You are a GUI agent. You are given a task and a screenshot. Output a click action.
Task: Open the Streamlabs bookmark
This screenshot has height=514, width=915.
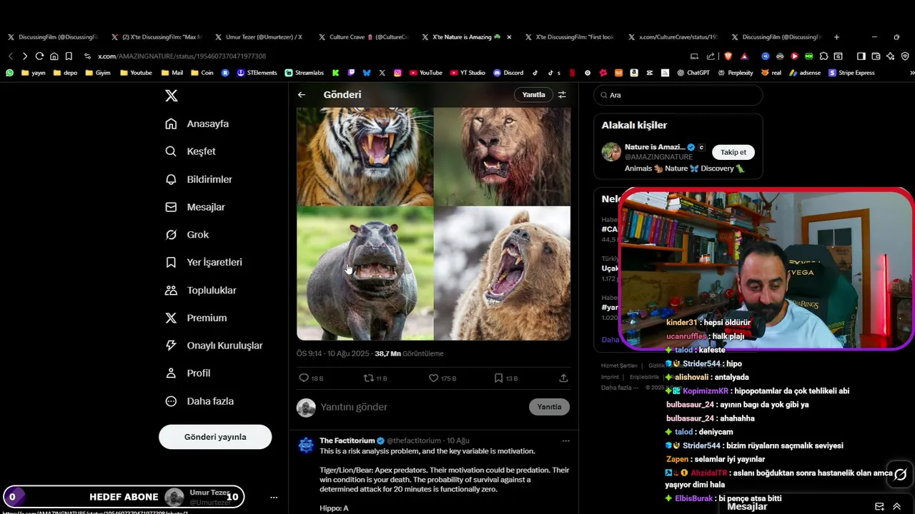[304, 73]
